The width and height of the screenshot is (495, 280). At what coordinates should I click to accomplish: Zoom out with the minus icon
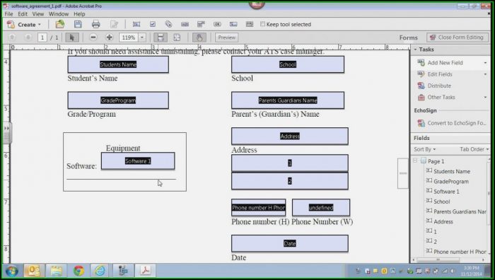(93, 37)
